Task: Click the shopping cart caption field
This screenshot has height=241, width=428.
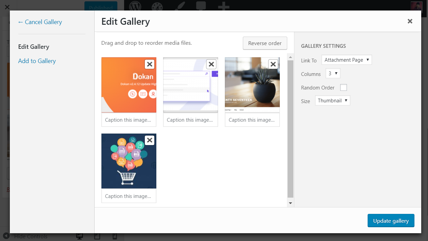Action: tap(129, 196)
